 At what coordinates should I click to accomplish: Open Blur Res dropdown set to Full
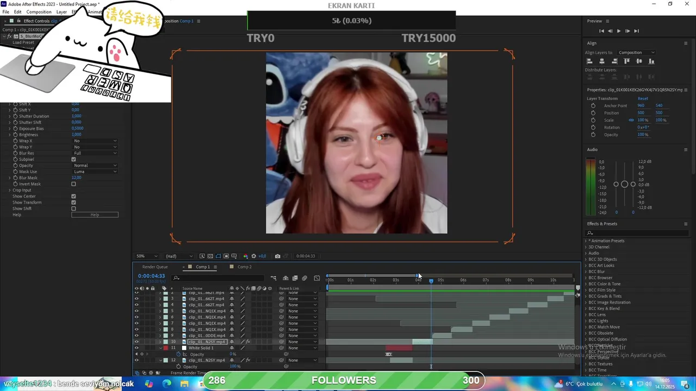95,153
